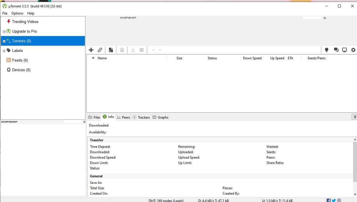Expand the Labels tree node
The image size is (357, 202).
point(4,51)
